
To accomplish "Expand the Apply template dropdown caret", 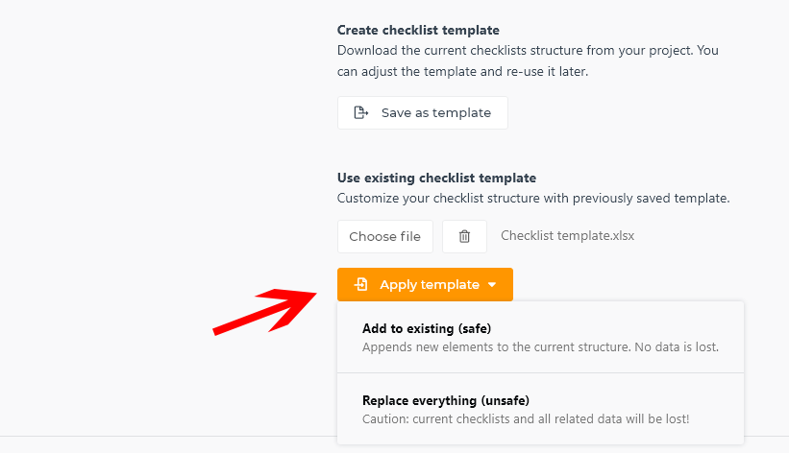I will tap(492, 285).
